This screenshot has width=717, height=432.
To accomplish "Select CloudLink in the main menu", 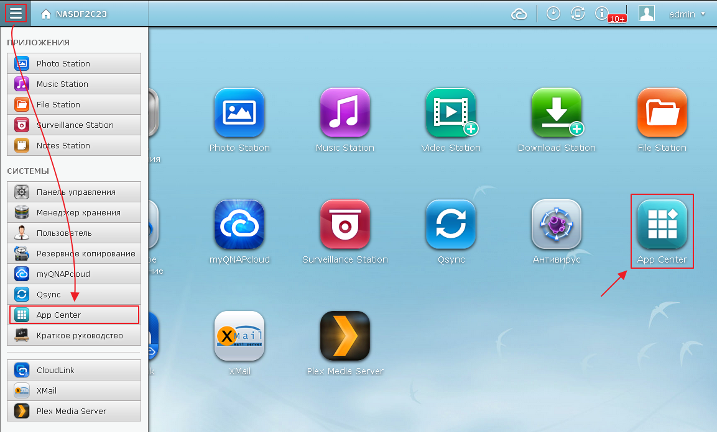I will pos(74,370).
